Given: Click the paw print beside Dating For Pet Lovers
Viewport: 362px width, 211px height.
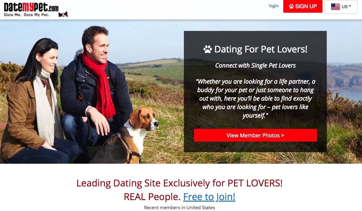Looking at the screenshot, I should (208, 49).
